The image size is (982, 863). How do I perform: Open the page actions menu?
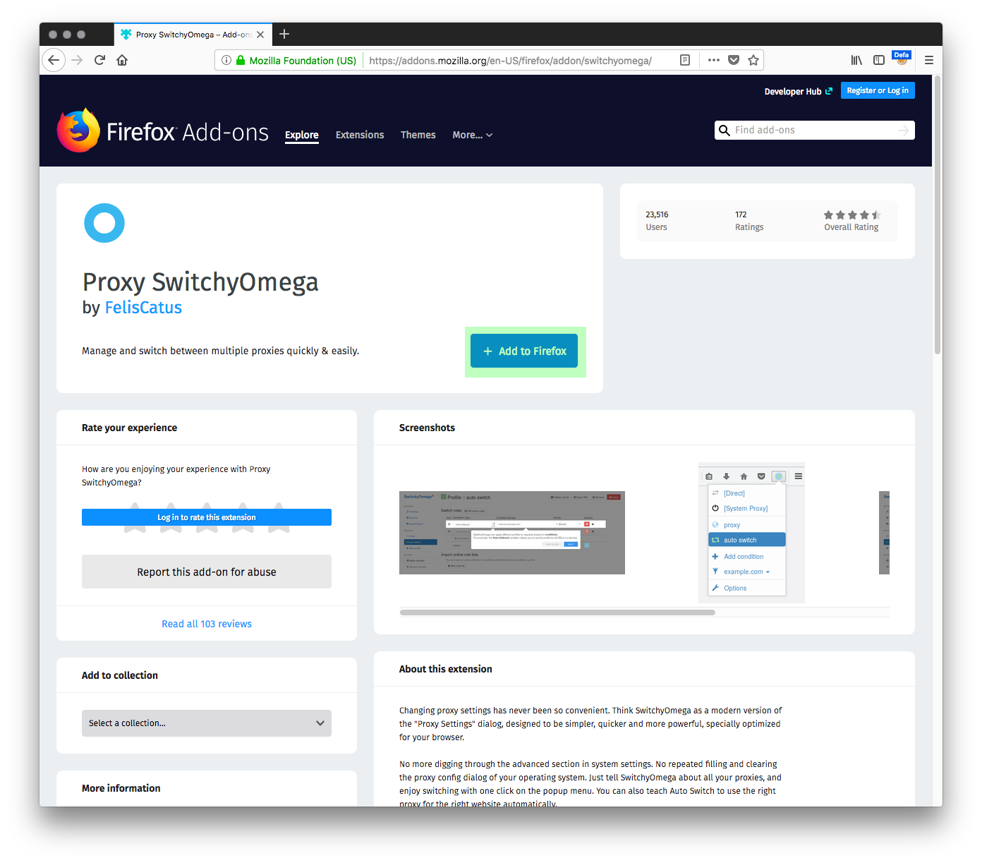click(x=713, y=60)
